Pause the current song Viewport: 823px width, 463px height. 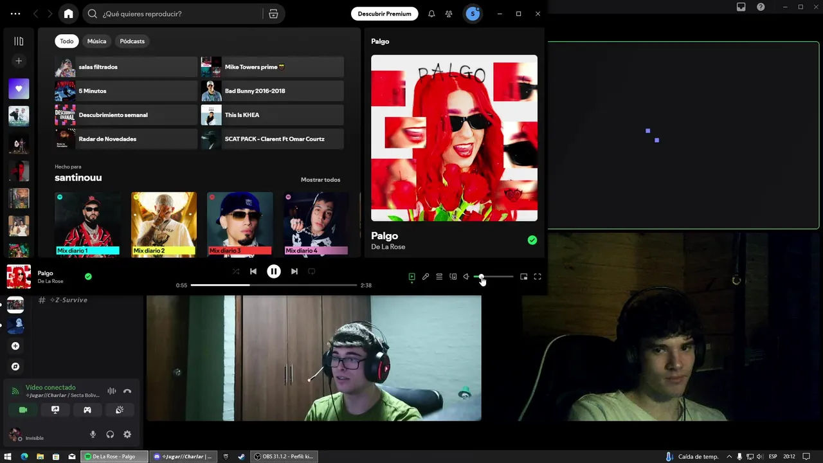pos(274,271)
